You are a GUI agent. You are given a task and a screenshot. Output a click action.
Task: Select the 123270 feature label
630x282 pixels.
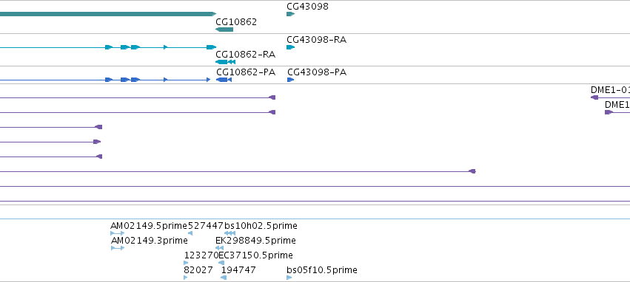pyautogui.click(x=201, y=255)
